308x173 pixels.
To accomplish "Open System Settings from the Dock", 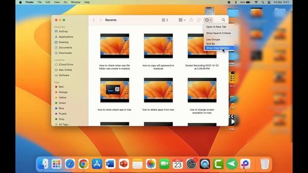I will coord(192,164).
